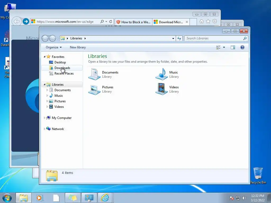
Task: Click the control panel taskbar icon
Action: (x=89, y=198)
